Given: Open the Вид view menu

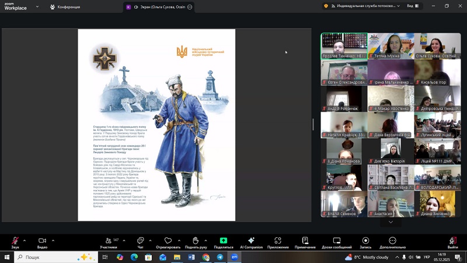Looking at the screenshot, I should (x=413, y=6).
